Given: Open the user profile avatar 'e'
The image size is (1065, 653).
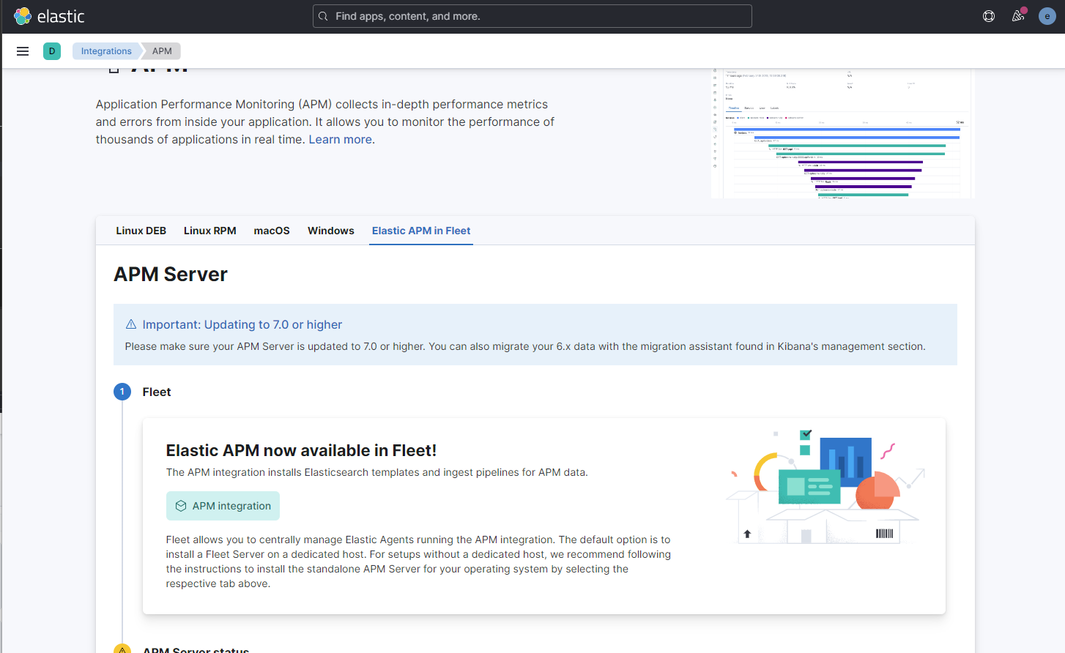Looking at the screenshot, I should pos(1047,16).
